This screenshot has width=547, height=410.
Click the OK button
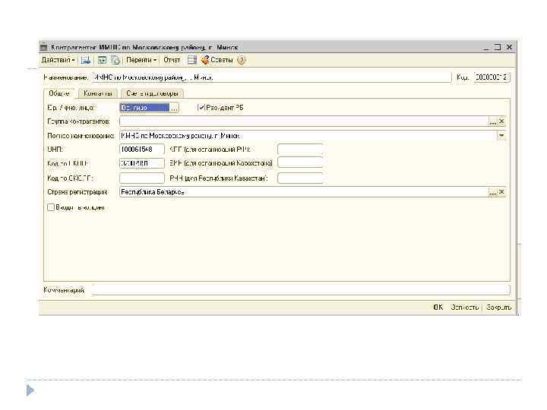point(438,307)
